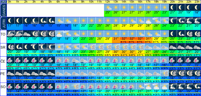Click the sun-behind-cloud icon for JUTRI 17h
The image size is (201, 96).
click(148, 21)
